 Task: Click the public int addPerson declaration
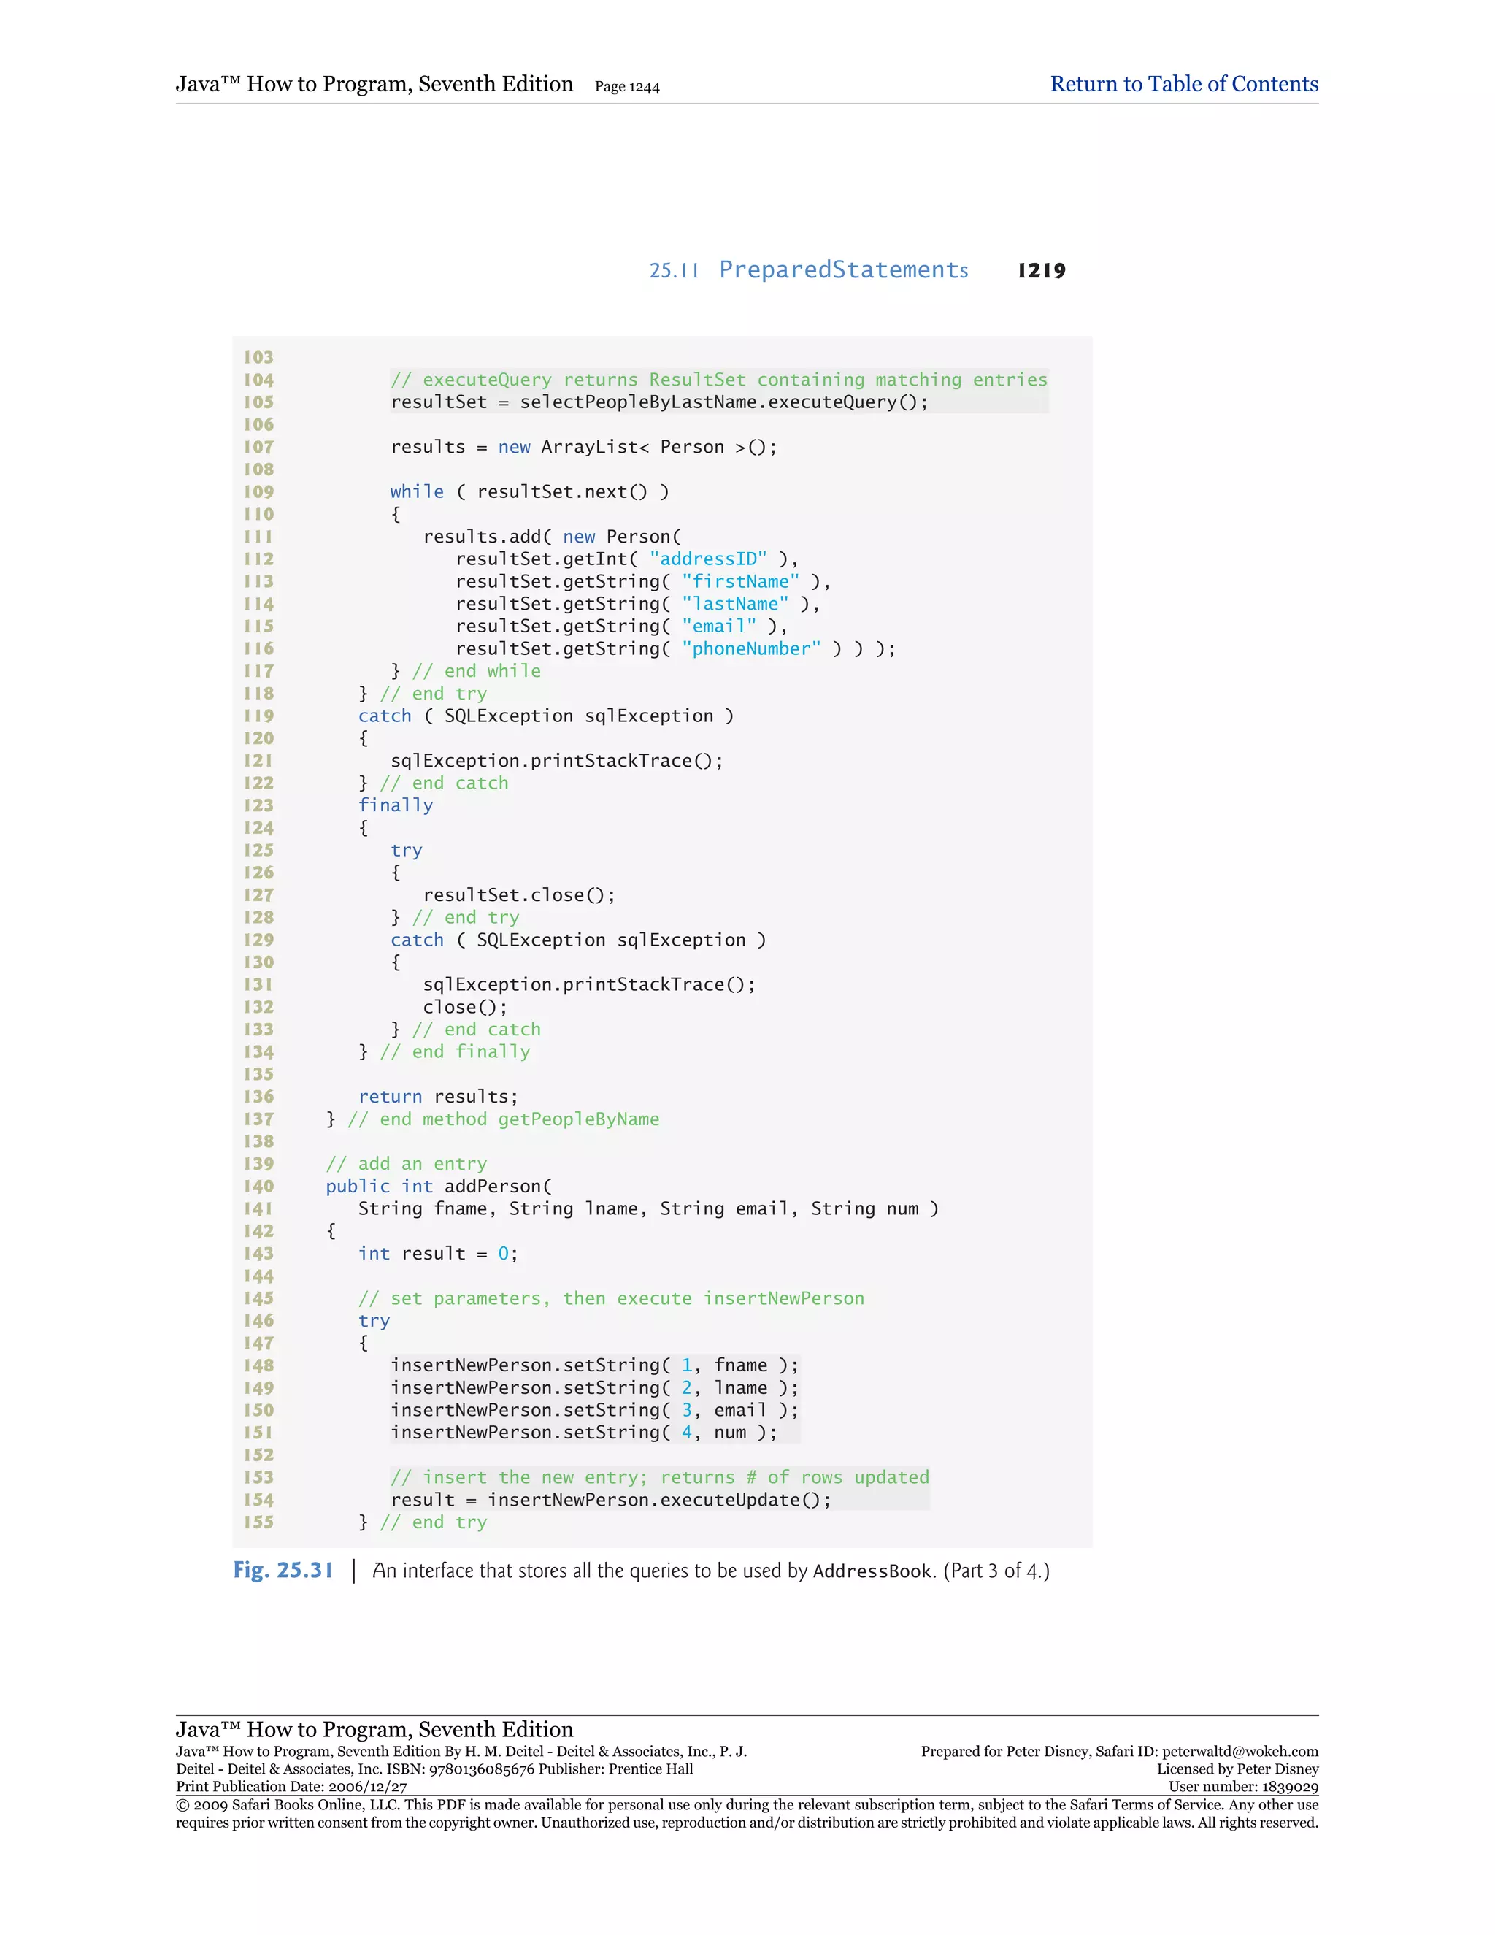439,1187
